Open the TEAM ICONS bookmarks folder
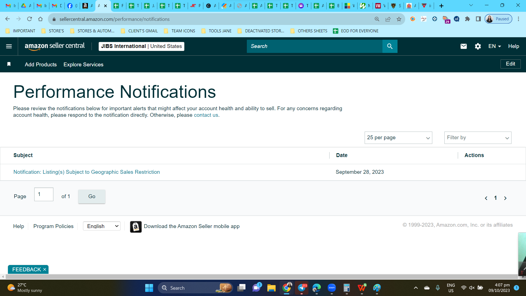This screenshot has height=296, width=526. coord(179,31)
